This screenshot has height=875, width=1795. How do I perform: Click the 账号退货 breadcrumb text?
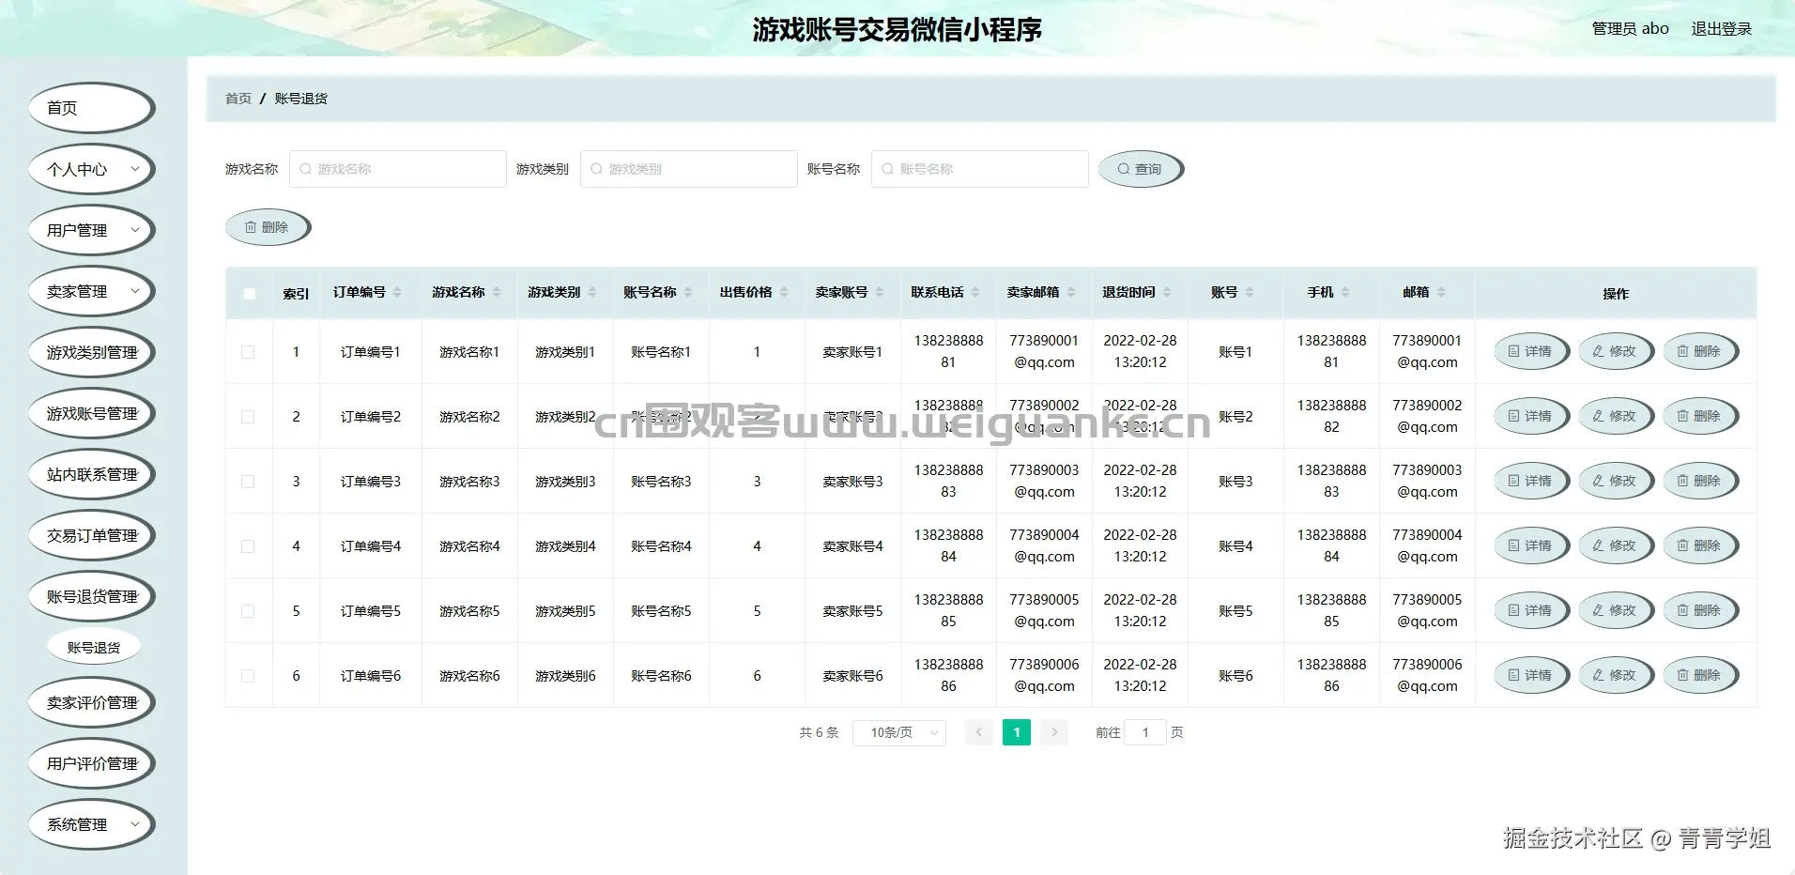pos(301,99)
